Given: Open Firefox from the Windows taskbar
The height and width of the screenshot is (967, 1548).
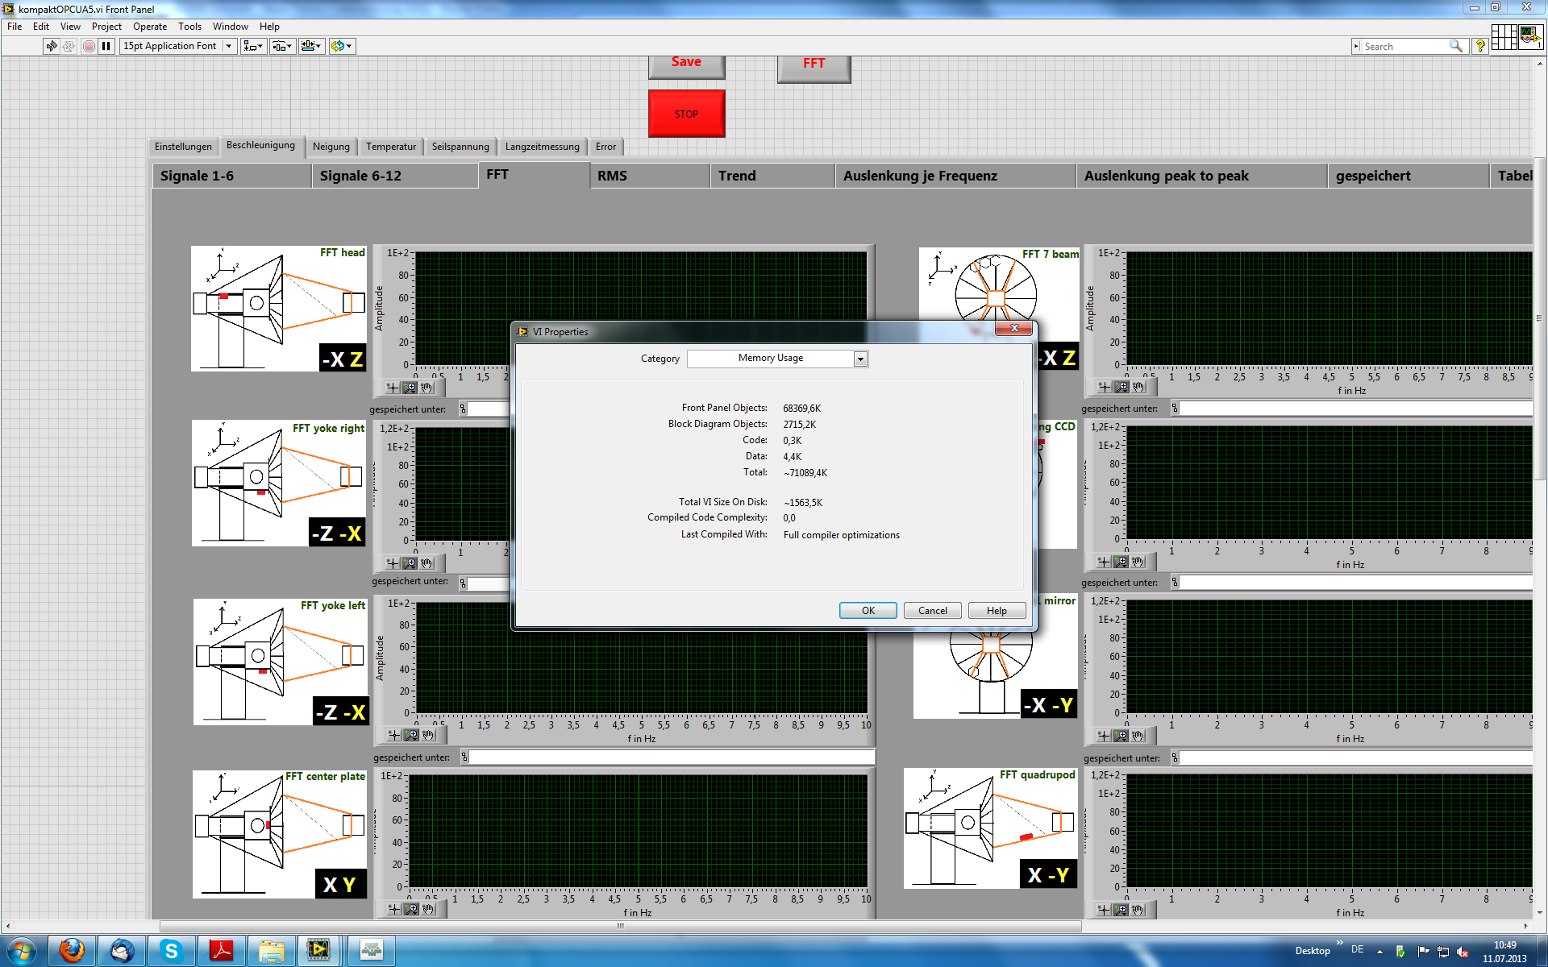Looking at the screenshot, I should pyautogui.click(x=72, y=951).
